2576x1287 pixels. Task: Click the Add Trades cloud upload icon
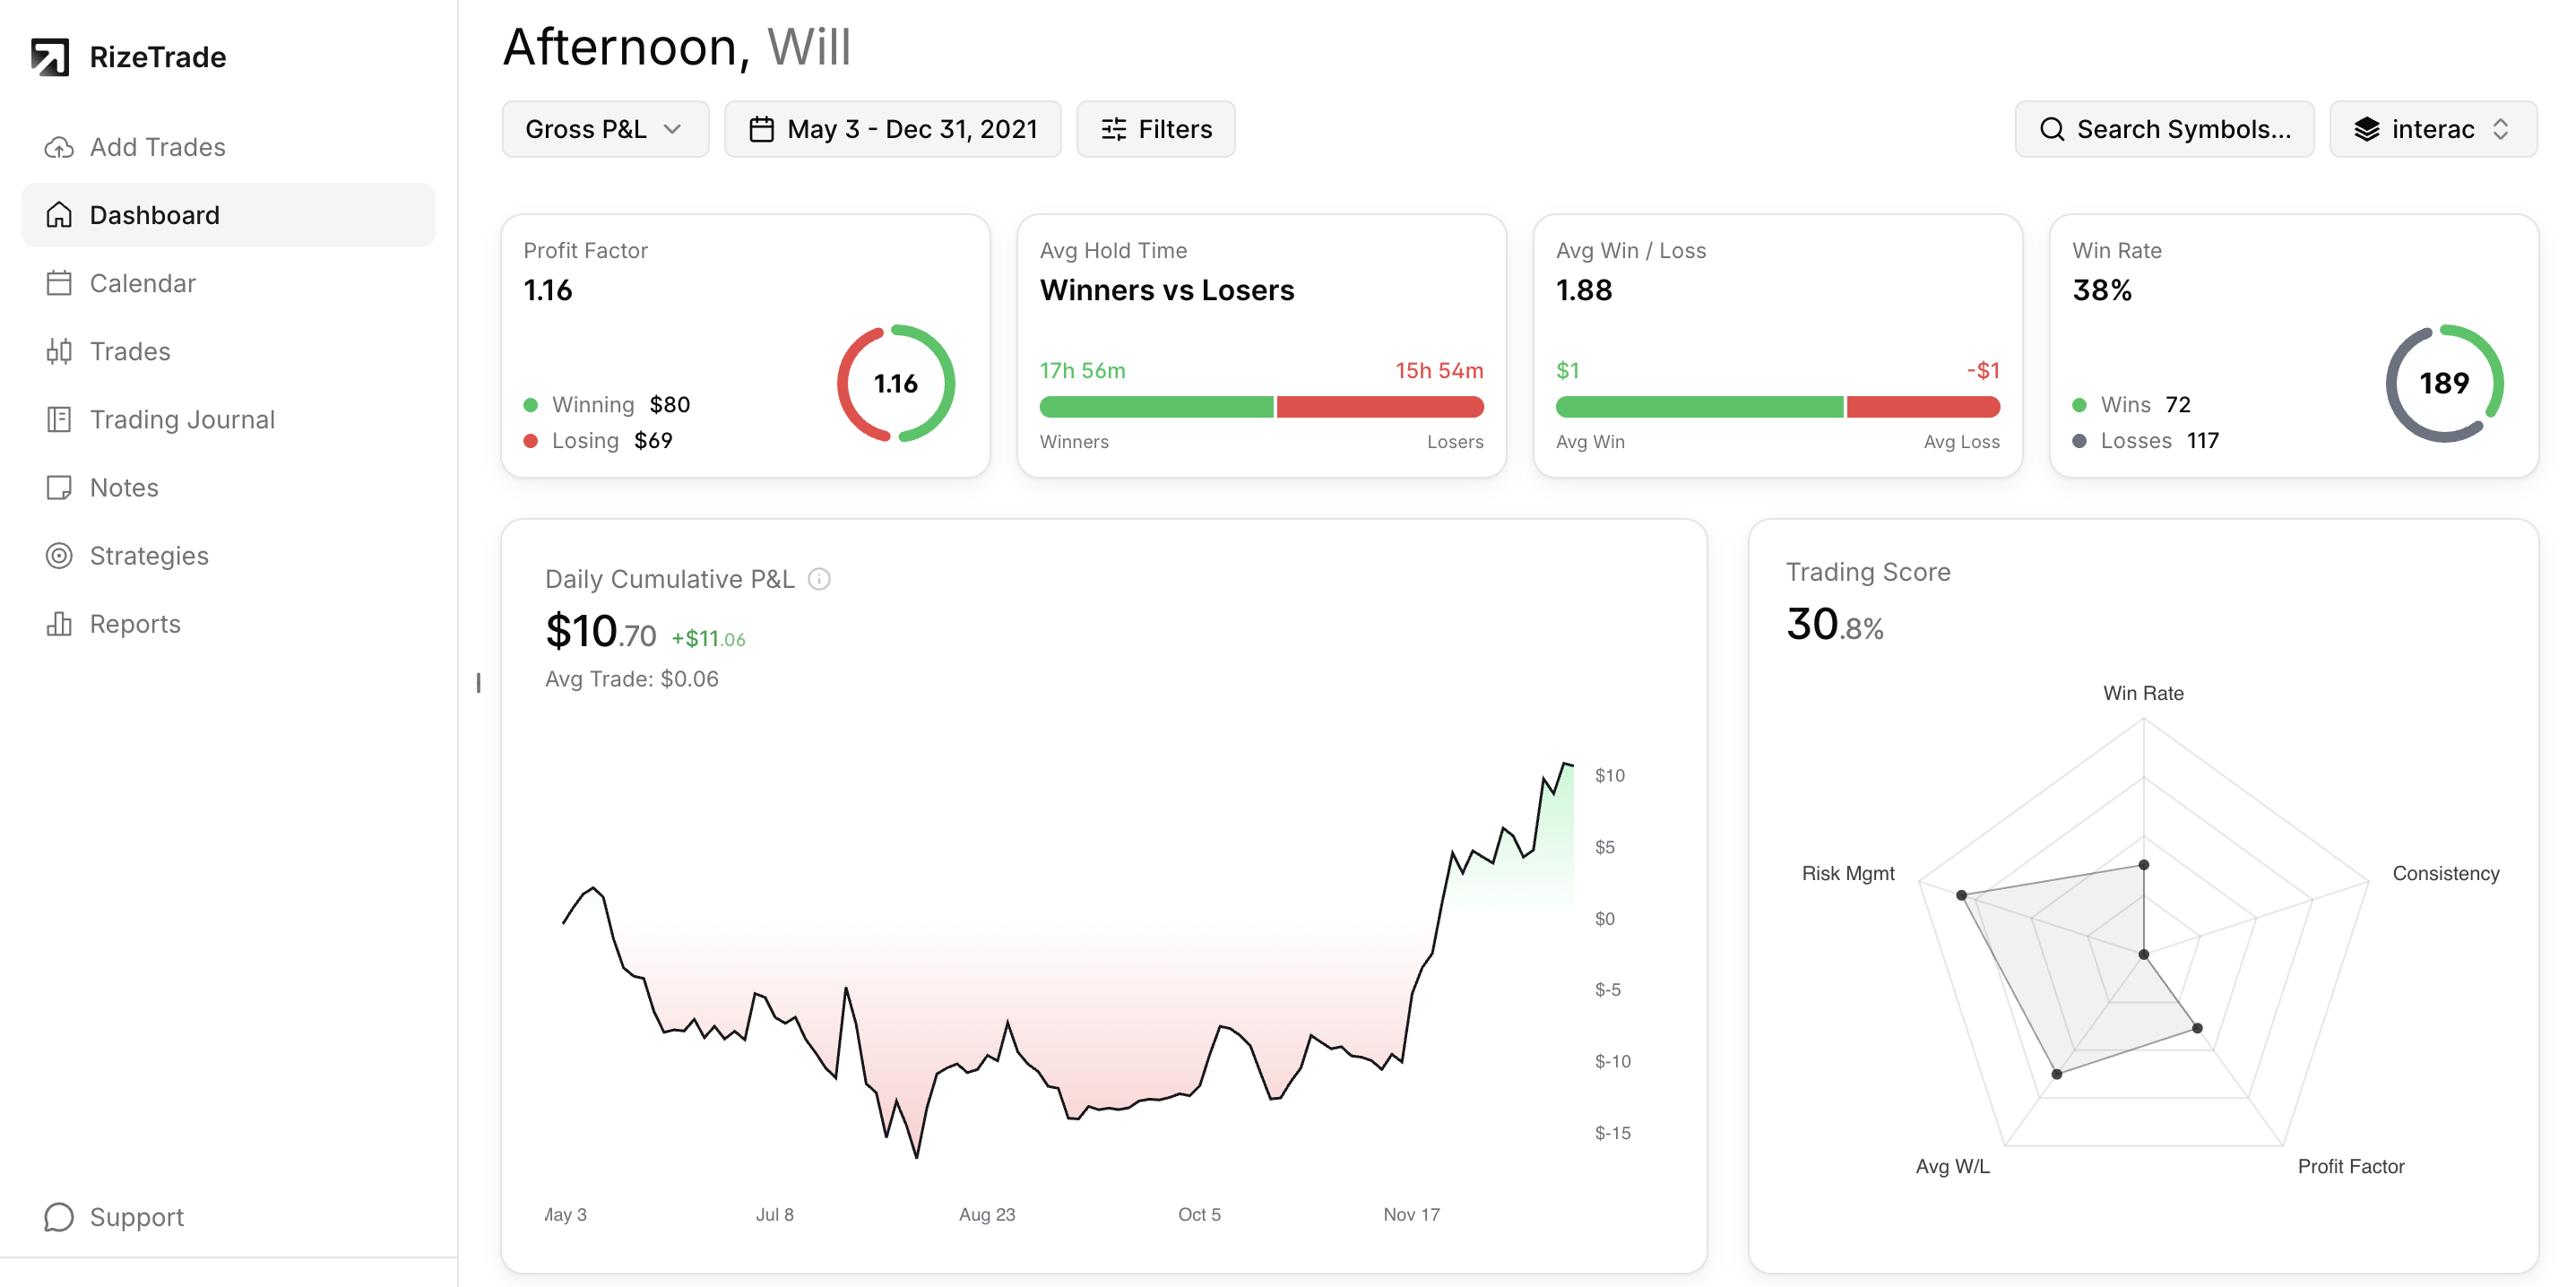(59, 147)
